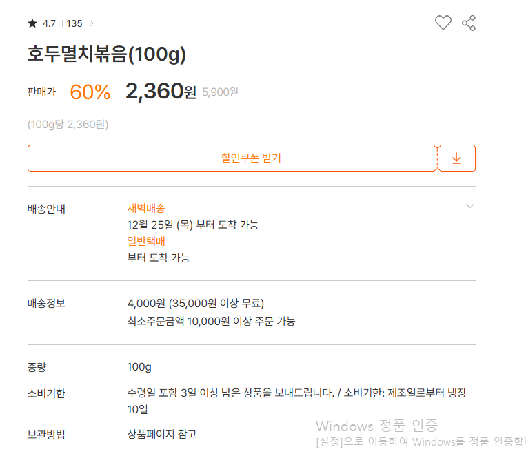
Task: Open the 135 review count link
Action: 74,23
